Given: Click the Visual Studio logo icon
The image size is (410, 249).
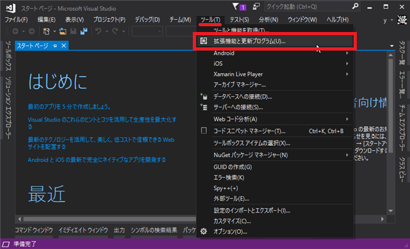Looking at the screenshot, I should 11,8.
